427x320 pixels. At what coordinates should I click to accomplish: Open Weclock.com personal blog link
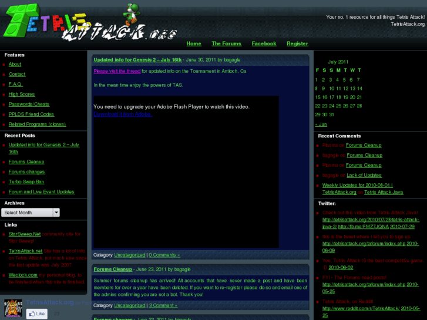tap(23, 275)
